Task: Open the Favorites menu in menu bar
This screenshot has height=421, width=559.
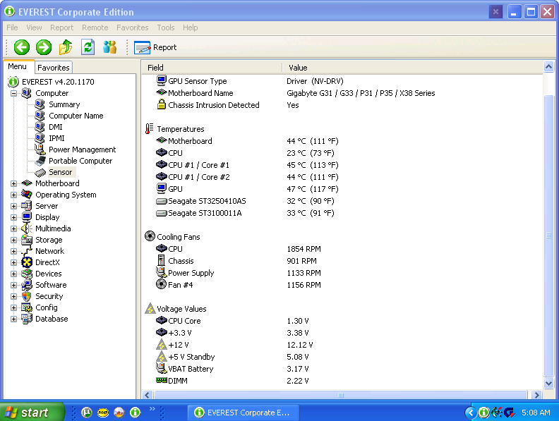Action: coord(132,28)
